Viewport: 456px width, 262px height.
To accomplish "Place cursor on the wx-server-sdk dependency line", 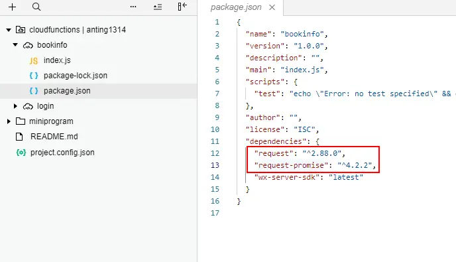I will [x=309, y=177].
